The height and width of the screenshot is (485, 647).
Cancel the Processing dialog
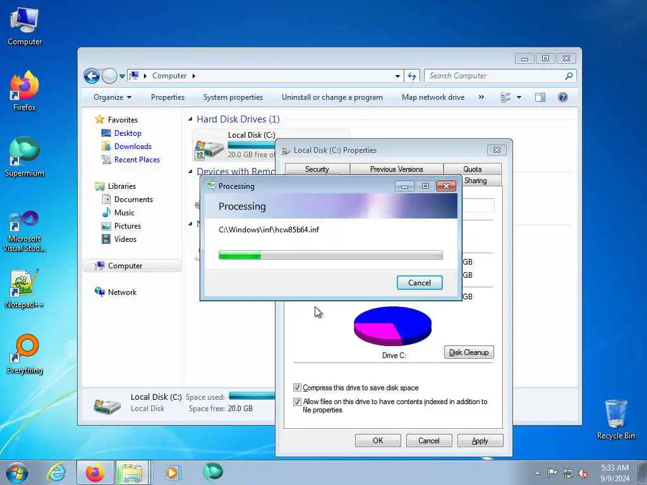pos(420,283)
